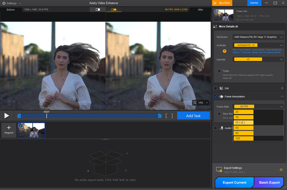Screen dimensions: 287x190
Task: Choose 90 in frame rate list
Action: tap(258, 133)
